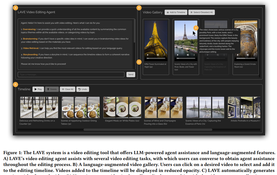Viewport: 277px width, 175px height.
Task: Click the Video Gallery vertical scrollbar
Action: pyautogui.click(x=259, y=24)
